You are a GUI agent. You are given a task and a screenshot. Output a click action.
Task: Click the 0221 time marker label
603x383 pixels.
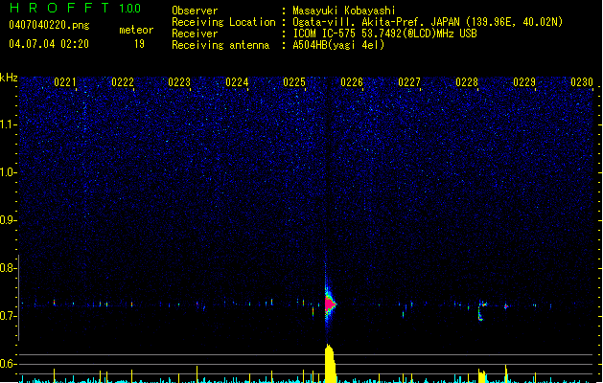(65, 82)
